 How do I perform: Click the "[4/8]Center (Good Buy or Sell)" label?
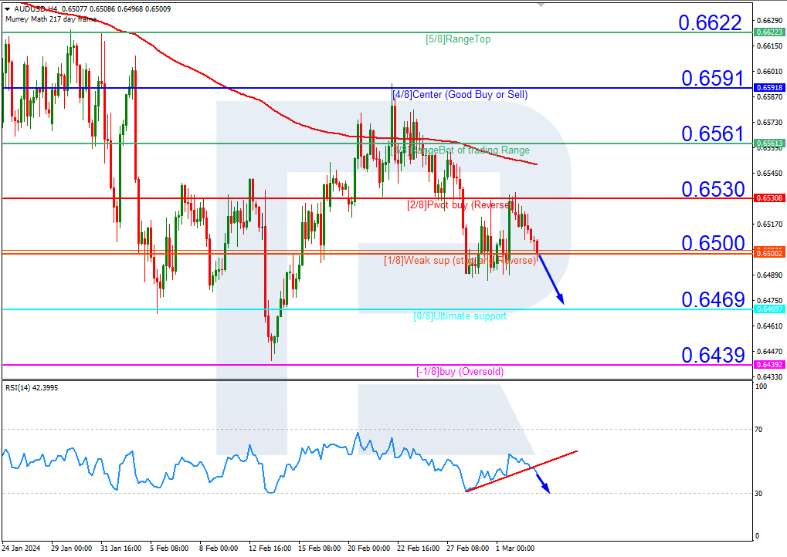[x=460, y=94]
